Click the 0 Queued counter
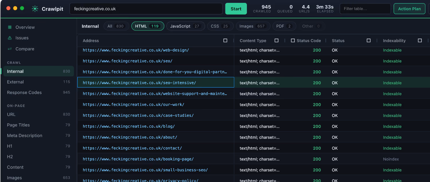Viewport: 430px width, 182px height. pyautogui.click(x=285, y=9)
